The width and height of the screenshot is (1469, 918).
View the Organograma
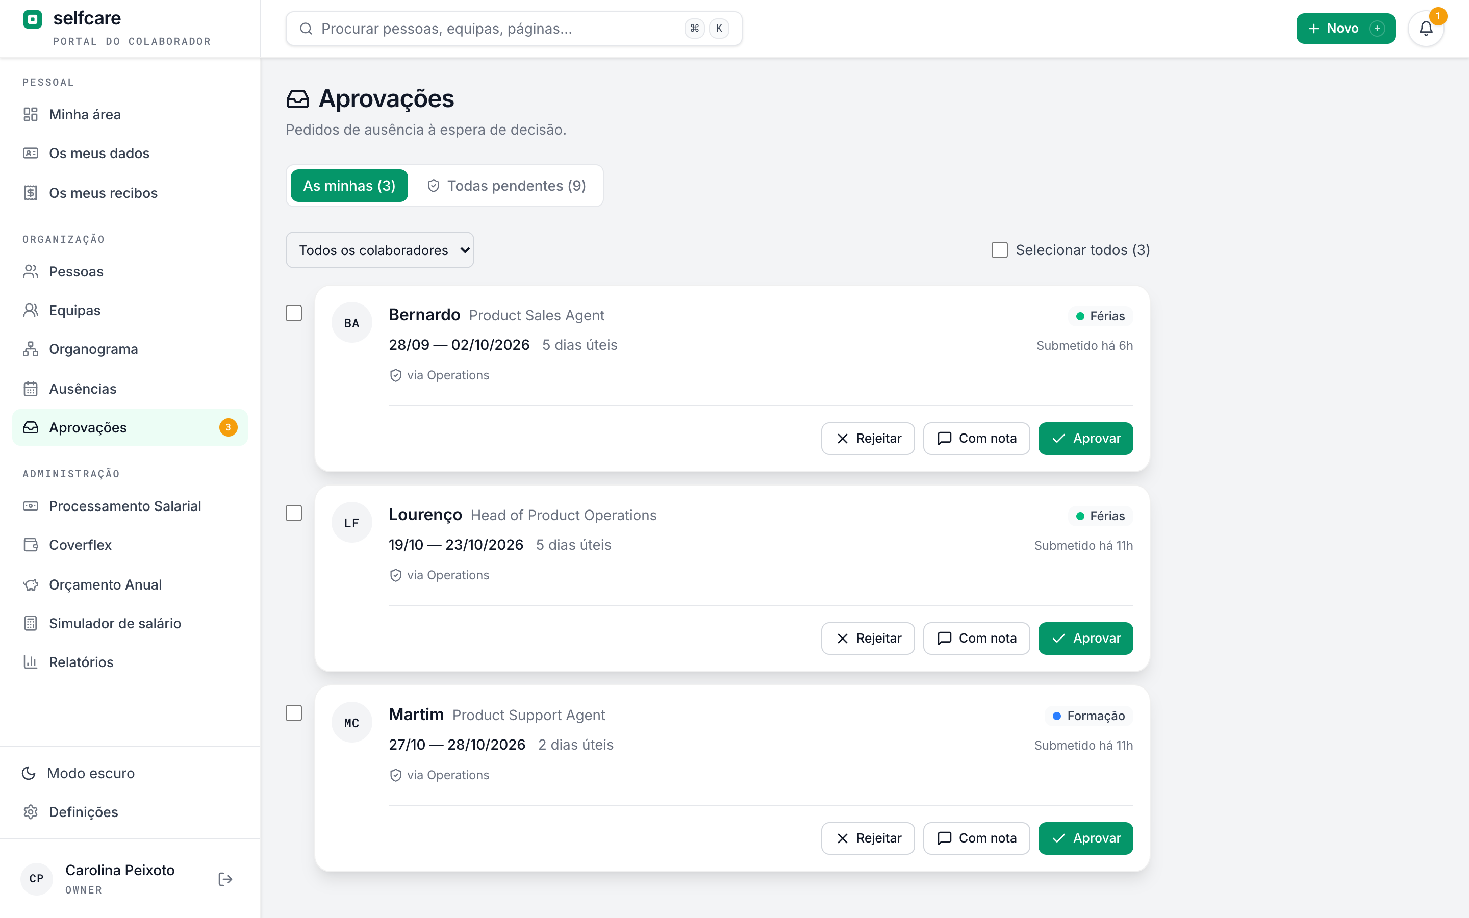[x=130, y=349]
